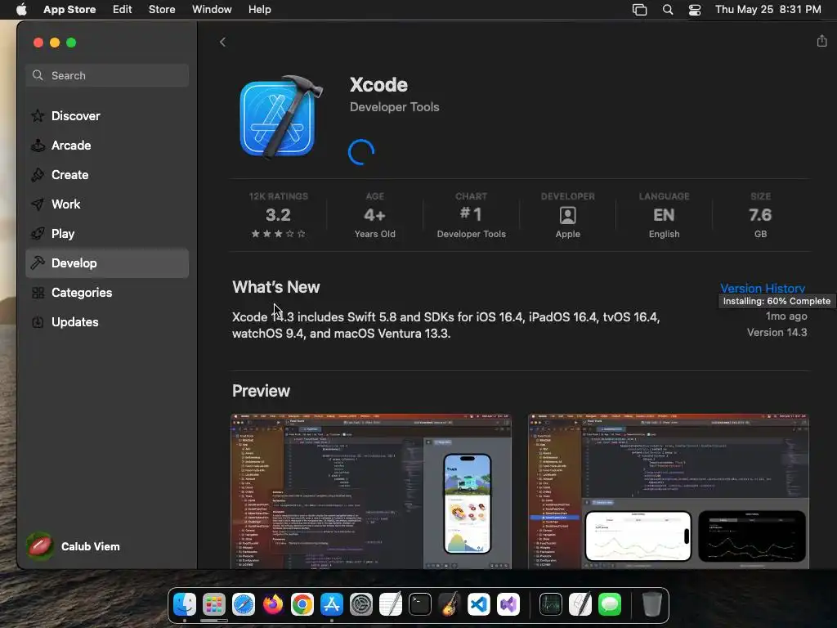Open Control Center in menu bar

click(x=695, y=10)
